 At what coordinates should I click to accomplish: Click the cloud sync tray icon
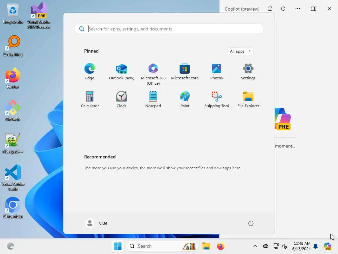tap(266, 246)
